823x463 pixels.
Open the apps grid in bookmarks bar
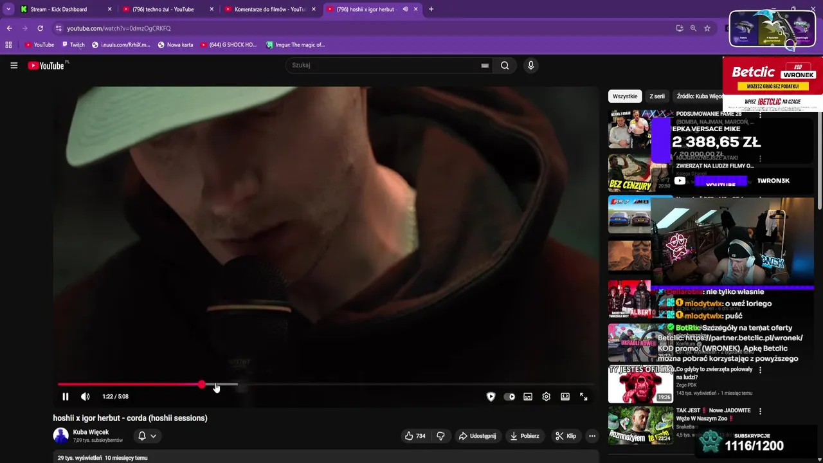8,45
